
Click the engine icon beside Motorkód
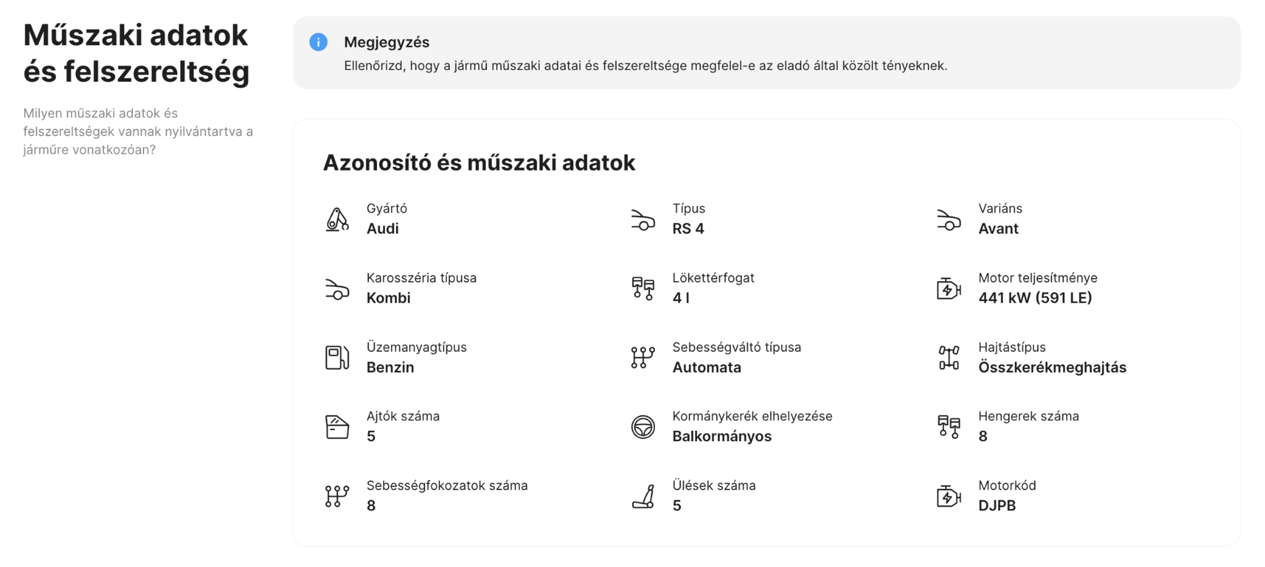(x=949, y=496)
